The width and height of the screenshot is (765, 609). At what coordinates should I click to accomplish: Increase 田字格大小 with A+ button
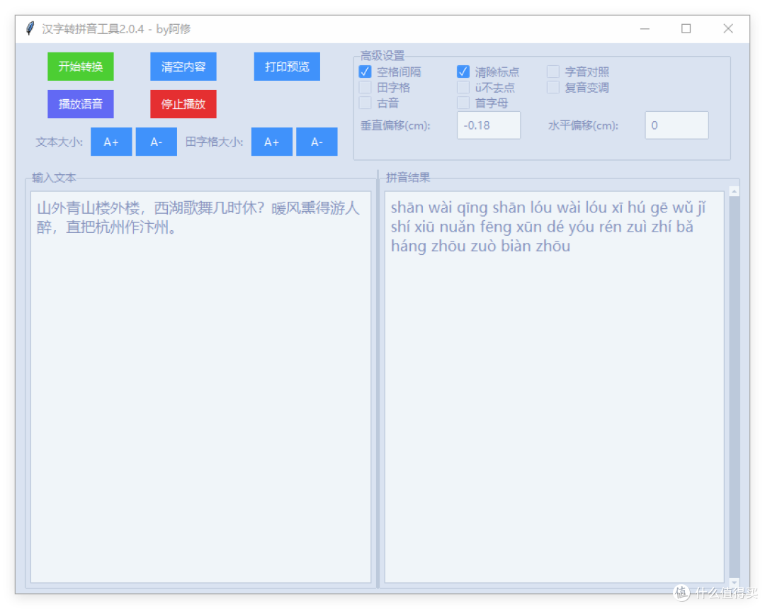tap(272, 142)
